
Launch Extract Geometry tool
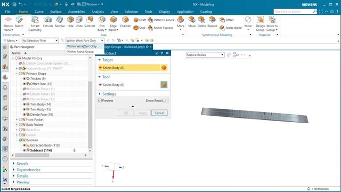[x=35, y=24]
